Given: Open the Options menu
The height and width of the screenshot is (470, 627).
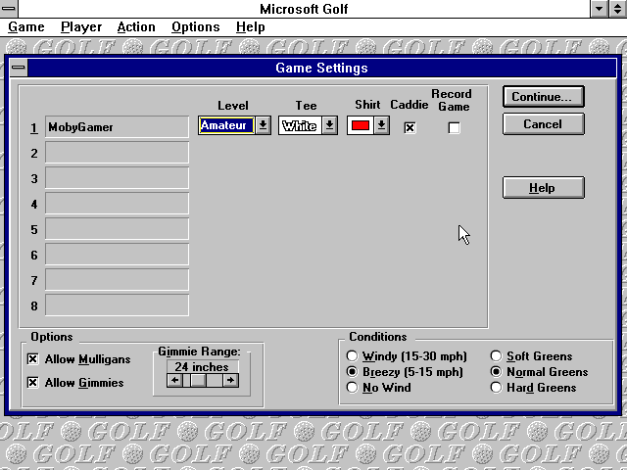Looking at the screenshot, I should tap(195, 27).
